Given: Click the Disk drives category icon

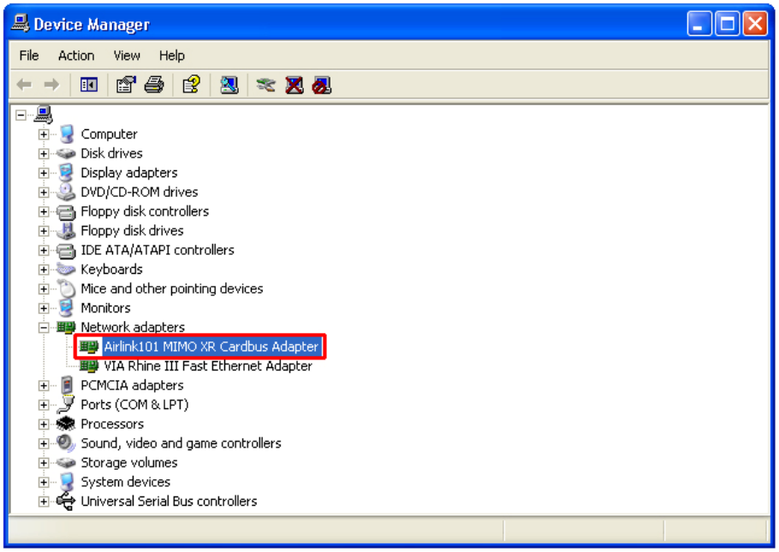Looking at the screenshot, I should point(66,153).
